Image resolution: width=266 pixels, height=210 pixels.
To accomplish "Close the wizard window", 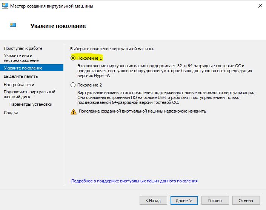I will (x=260, y=6).
